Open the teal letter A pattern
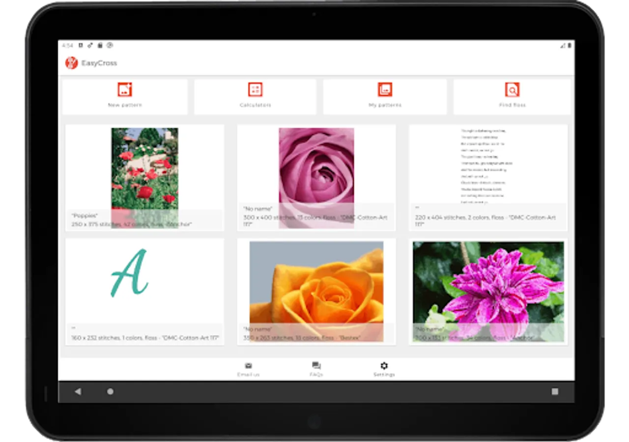Viewport: 629px width, 442px height. [x=130, y=273]
